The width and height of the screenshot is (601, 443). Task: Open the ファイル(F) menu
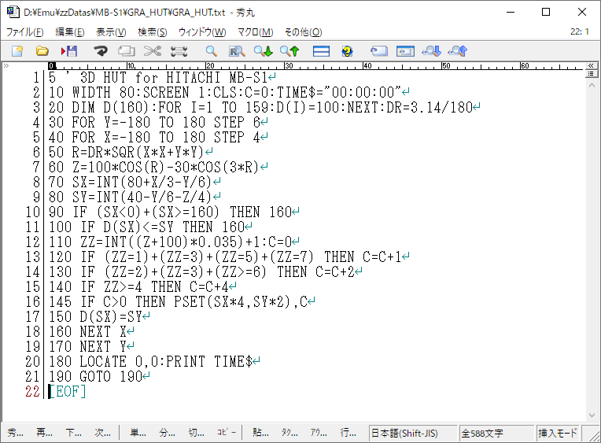pyautogui.click(x=25, y=32)
